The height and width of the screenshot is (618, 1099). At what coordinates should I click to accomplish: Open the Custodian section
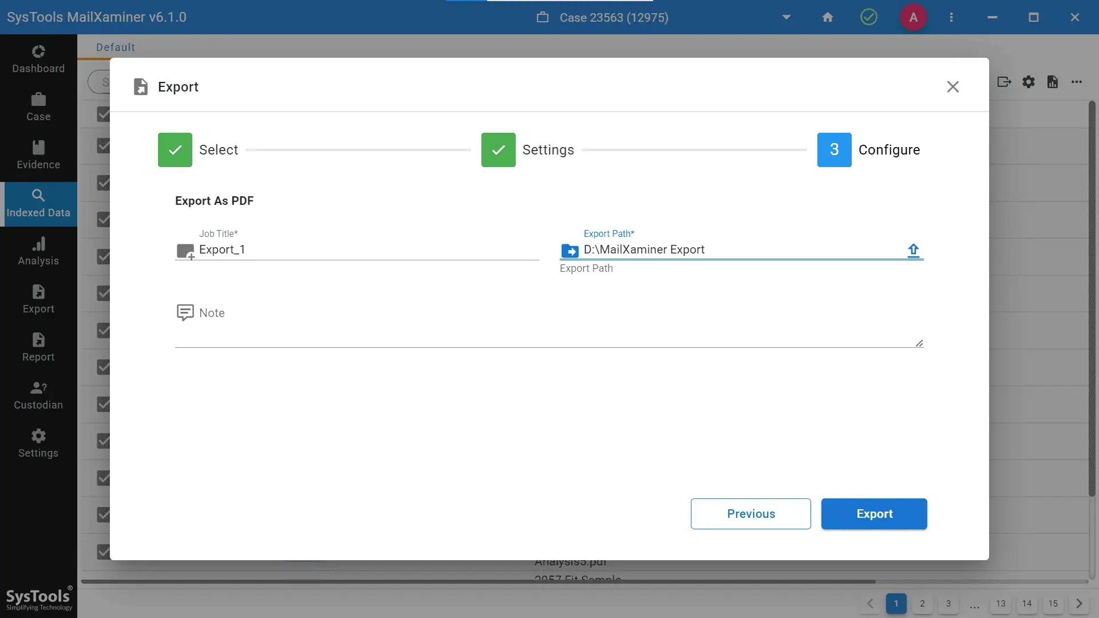click(38, 395)
